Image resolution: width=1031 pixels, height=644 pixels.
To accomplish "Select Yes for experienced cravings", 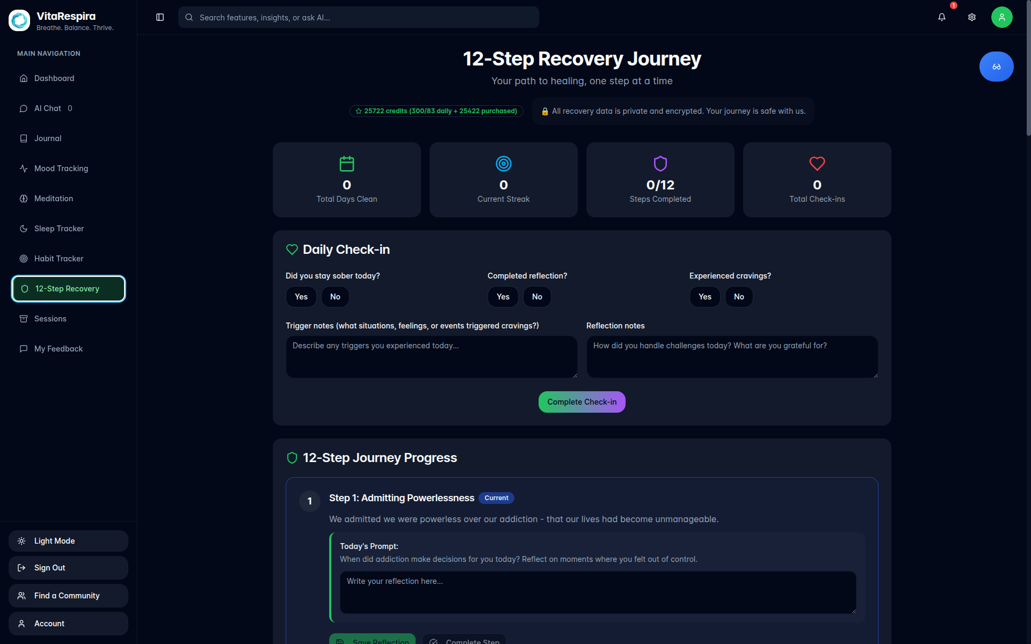I will click(x=705, y=297).
